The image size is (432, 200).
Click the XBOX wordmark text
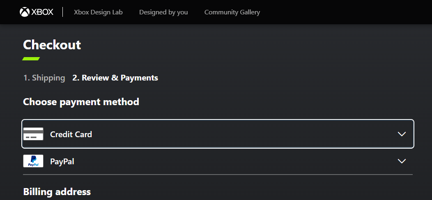[x=42, y=12]
